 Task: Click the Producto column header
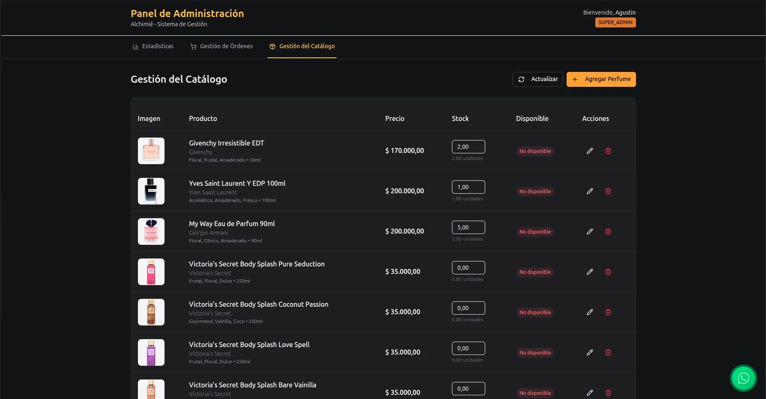click(x=203, y=118)
